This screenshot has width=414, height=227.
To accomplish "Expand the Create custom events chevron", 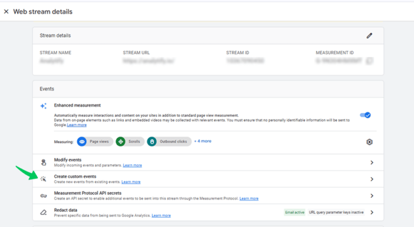I will [371, 179].
